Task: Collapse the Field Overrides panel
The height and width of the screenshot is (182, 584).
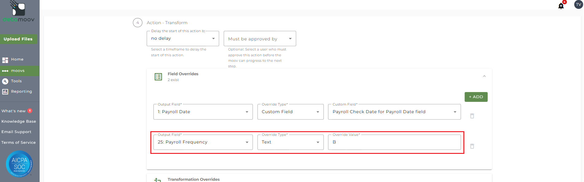Action: coord(484,76)
